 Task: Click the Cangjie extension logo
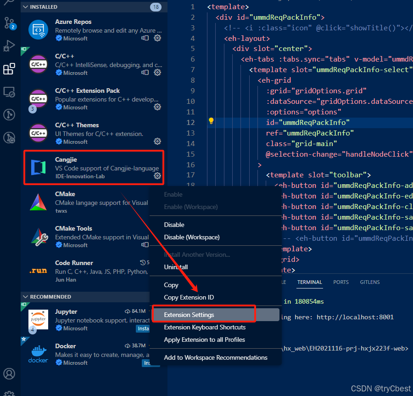point(38,167)
